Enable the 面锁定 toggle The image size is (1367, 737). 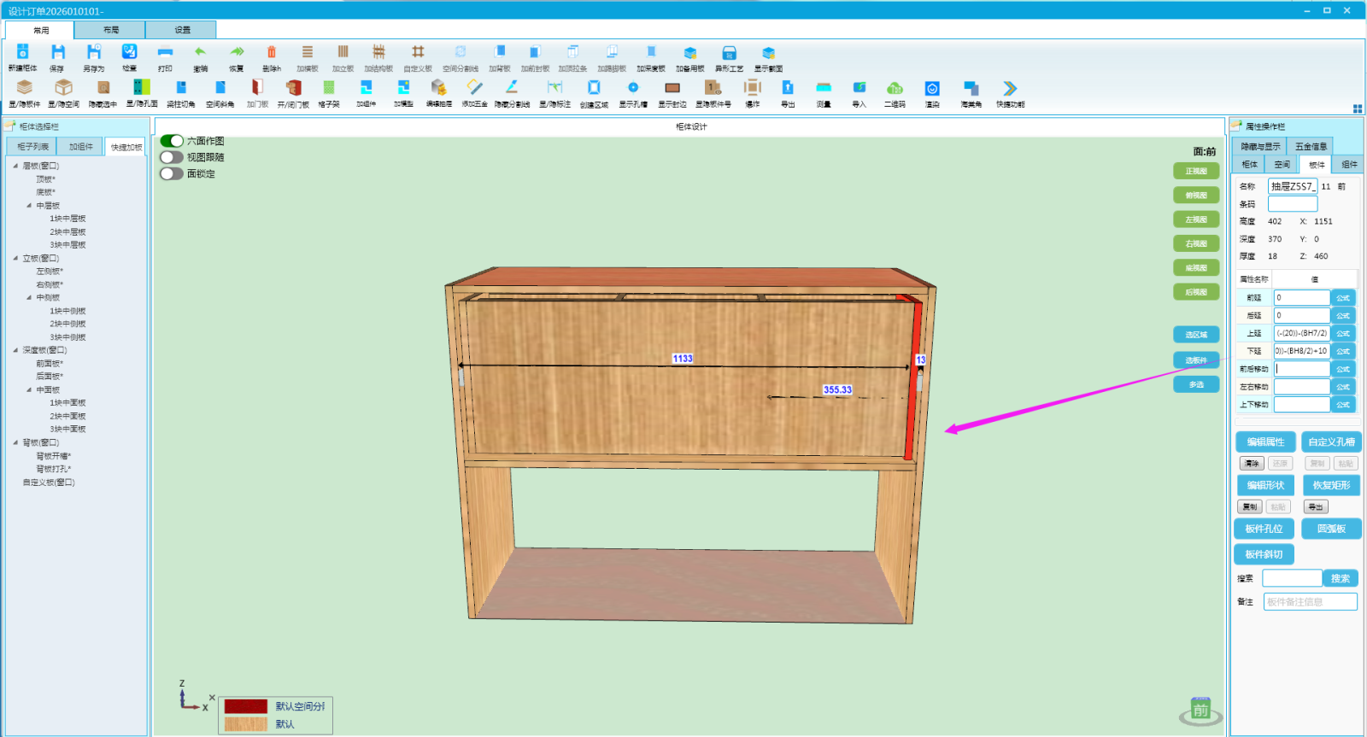172,173
